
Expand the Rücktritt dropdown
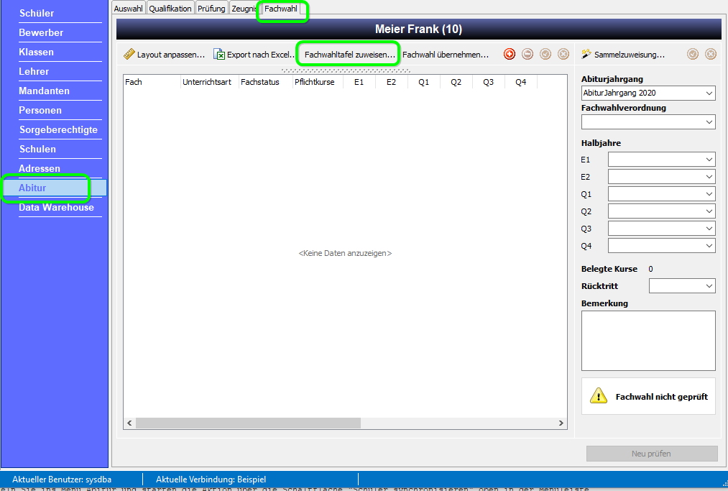pyautogui.click(x=682, y=286)
